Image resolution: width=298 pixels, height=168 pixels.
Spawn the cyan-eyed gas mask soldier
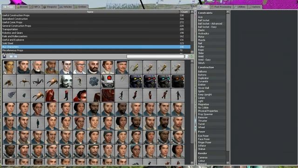pyautogui.click(x=163, y=81)
